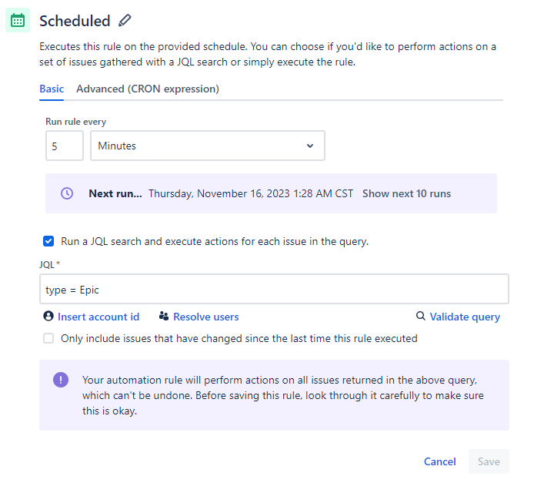544x493 pixels.
Task: Enable Only include issues that have changed checkbox
Action: pyautogui.click(x=48, y=338)
